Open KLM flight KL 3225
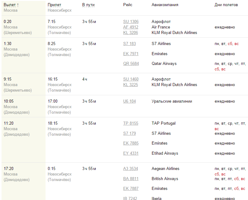Viewport: 248px width, 200px height. pyautogui.click(x=131, y=85)
